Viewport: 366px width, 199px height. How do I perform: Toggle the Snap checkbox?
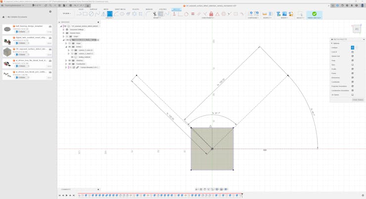[x=353, y=60]
